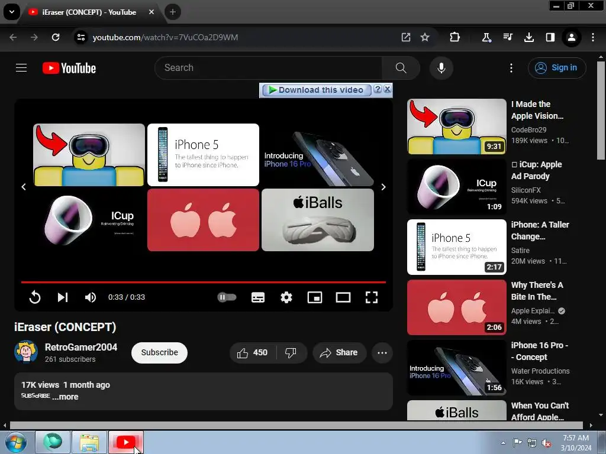
Task: Replay the video with replay icon
Action: click(35, 297)
